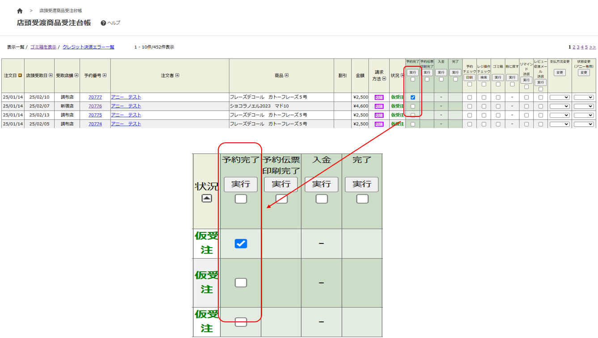Viewport: 598px width, 338px height.
Task: Go to page 2 of results
Action: tap(574, 47)
